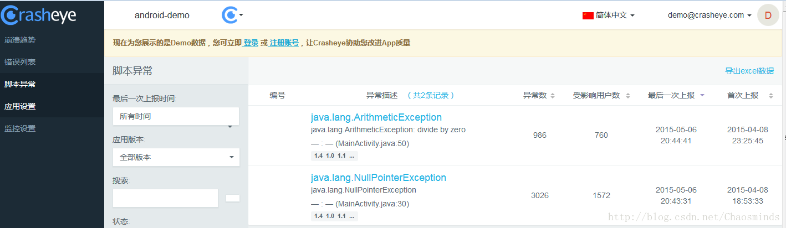Click version tags of ArithmeticException row
The image size is (786, 228).
coord(334,156)
